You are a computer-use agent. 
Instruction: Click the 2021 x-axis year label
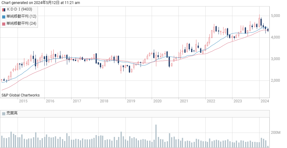point(184,101)
